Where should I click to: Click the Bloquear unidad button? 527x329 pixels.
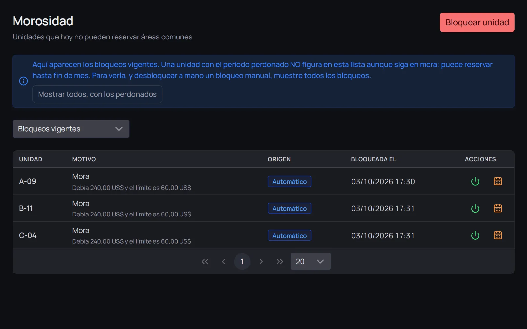click(477, 22)
